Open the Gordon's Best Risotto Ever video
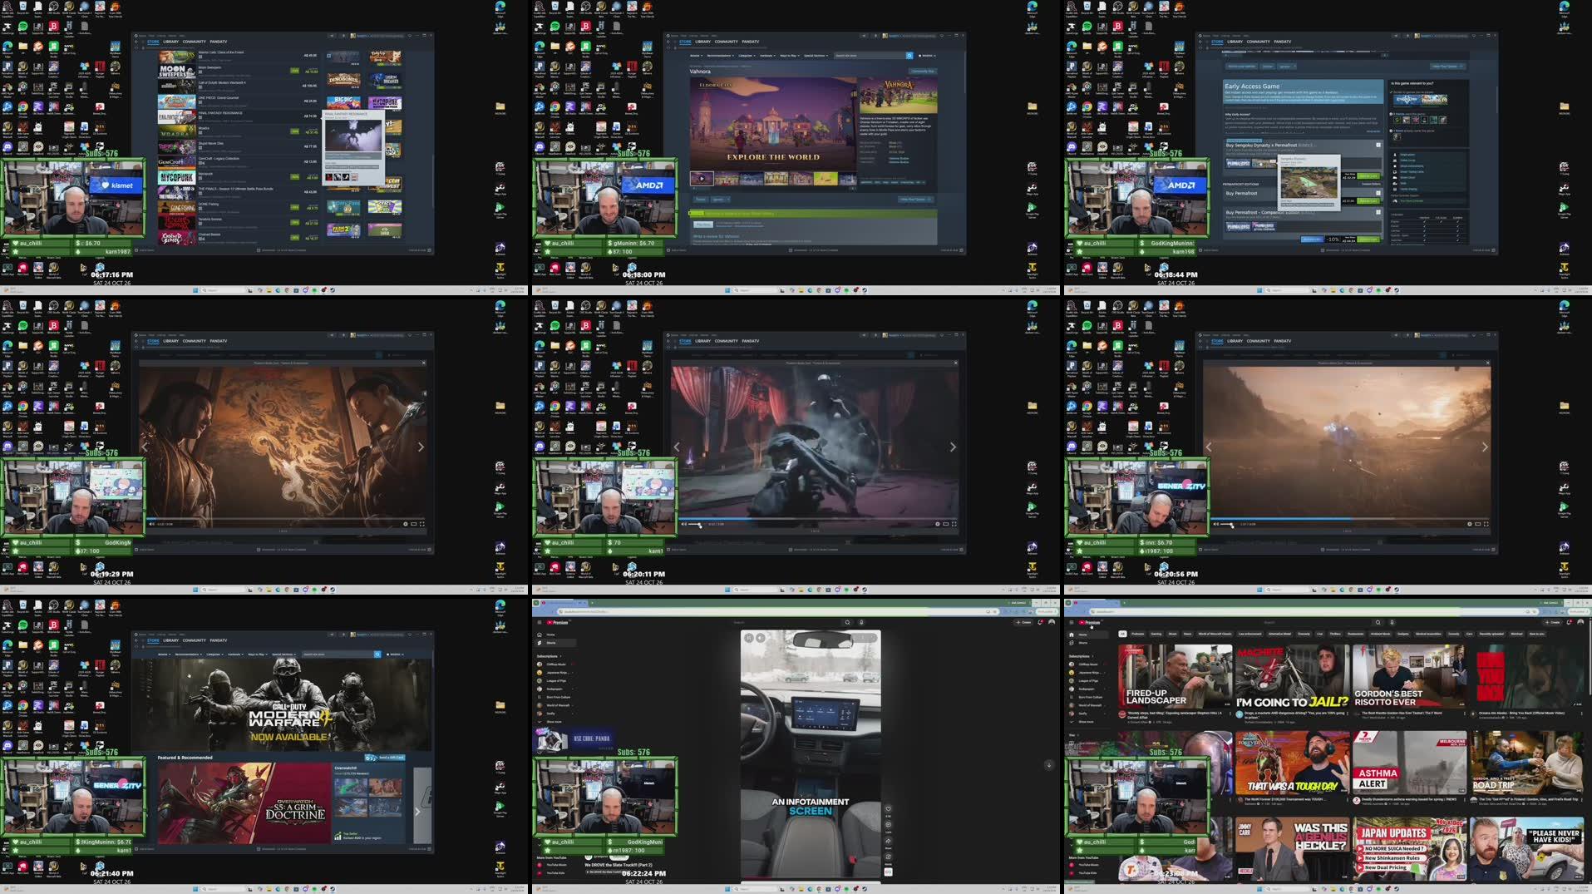The height and width of the screenshot is (894, 1592). [x=1408, y=676]
